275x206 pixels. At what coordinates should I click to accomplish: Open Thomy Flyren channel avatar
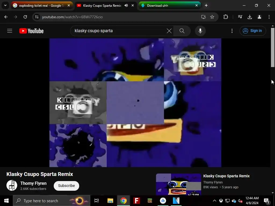[12, 185]
